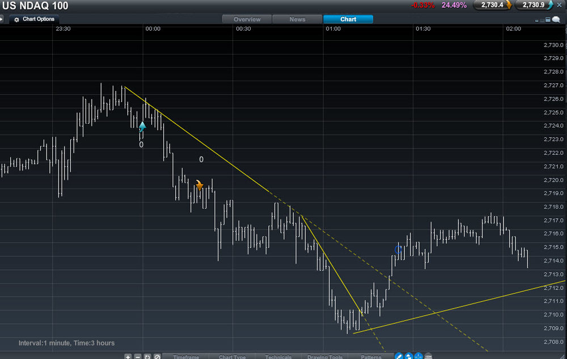
Task: Select the largest window layout icon
Action: (548, 19)
